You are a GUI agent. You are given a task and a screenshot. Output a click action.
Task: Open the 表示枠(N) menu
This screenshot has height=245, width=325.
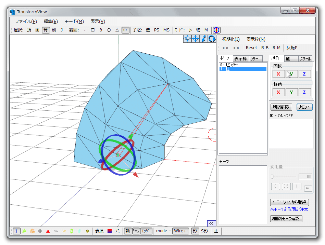click(256, 39)
